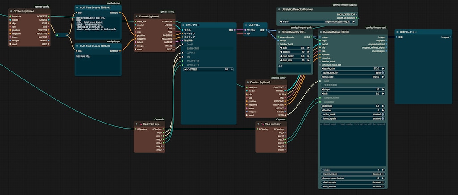
Task: Decrease max_size with its left arrow
Action: click(x=323, y=77)
